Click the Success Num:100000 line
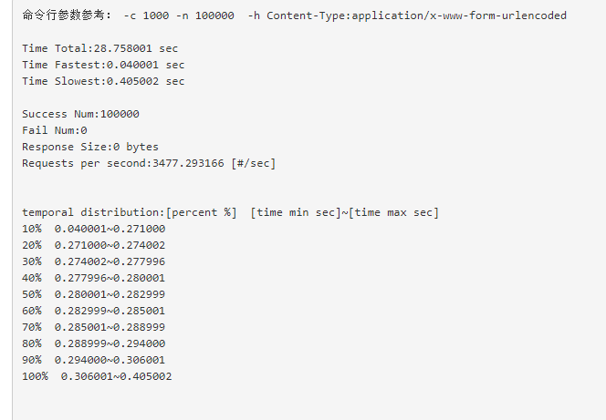This screenshot has width=606, height=420. pyautogui.click(x=81, y=114)
